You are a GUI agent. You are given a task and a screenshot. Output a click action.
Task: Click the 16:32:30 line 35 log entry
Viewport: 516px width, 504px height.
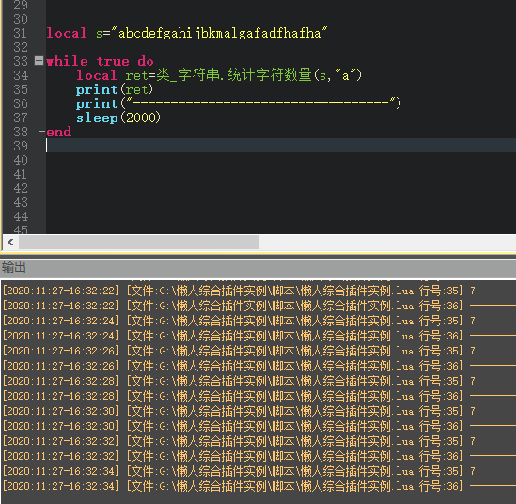pos(240,411)
